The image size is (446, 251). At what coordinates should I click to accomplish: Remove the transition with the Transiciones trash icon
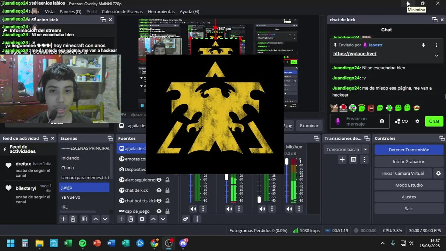353,159
